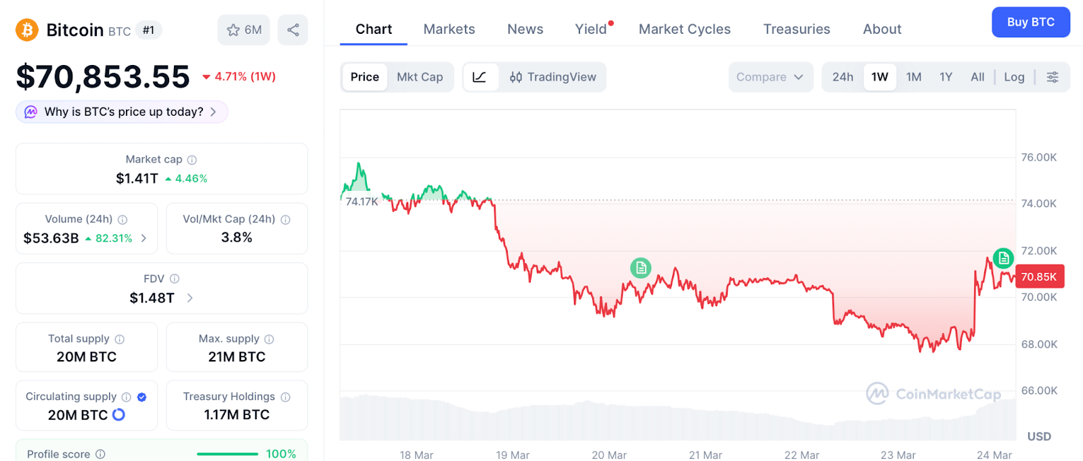Open the Markets tab
1083x461 pixels.
(x=449, y=29)
